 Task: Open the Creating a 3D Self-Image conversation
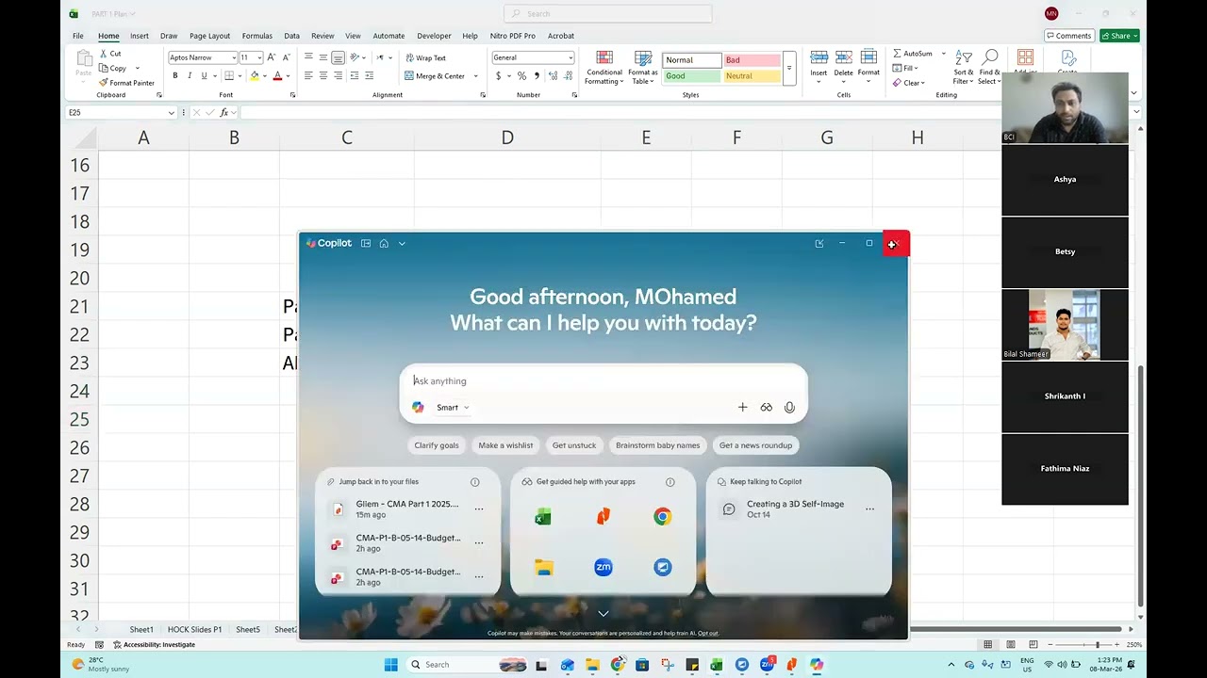(x=795, y=508)
